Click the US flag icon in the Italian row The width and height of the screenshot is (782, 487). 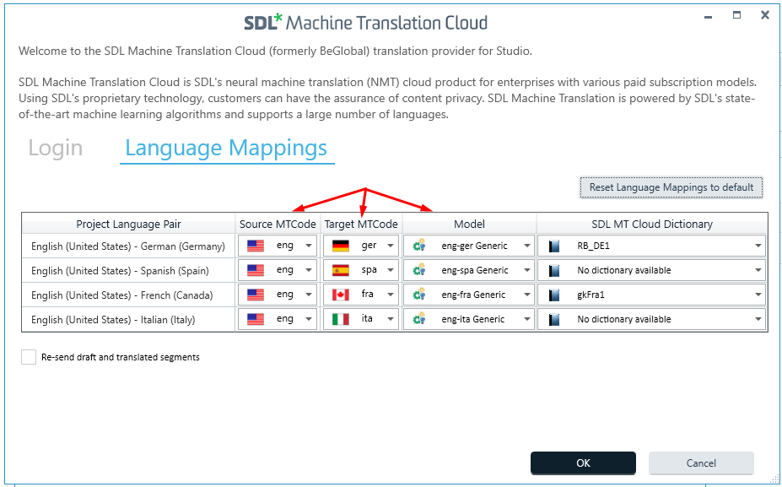[x=256, y=319]
